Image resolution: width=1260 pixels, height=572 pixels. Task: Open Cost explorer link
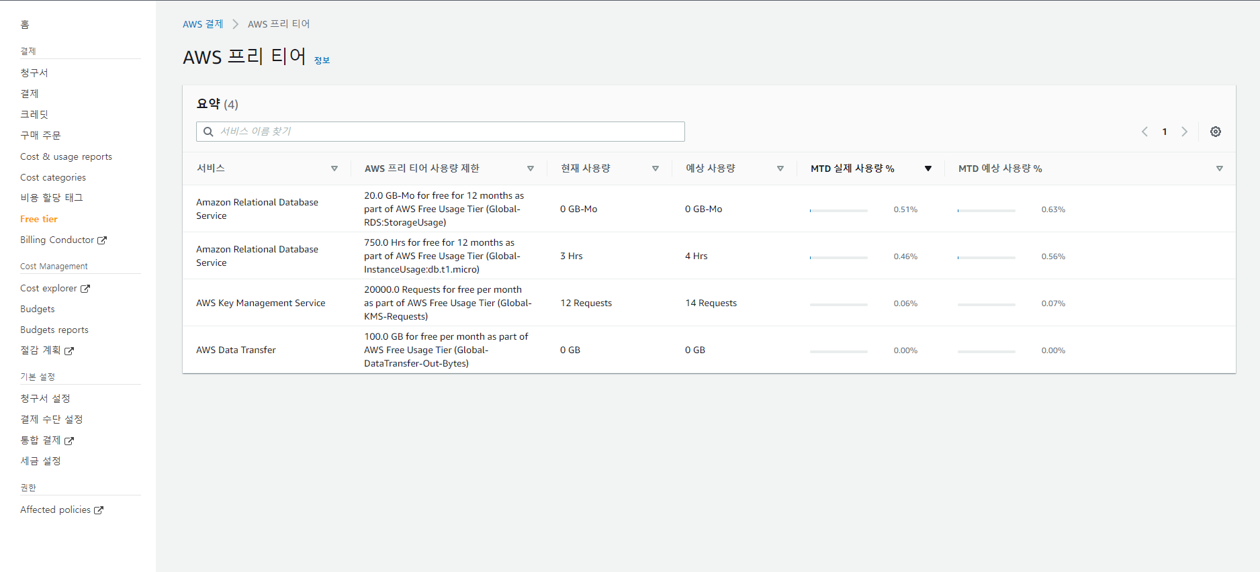coord(48,288)
